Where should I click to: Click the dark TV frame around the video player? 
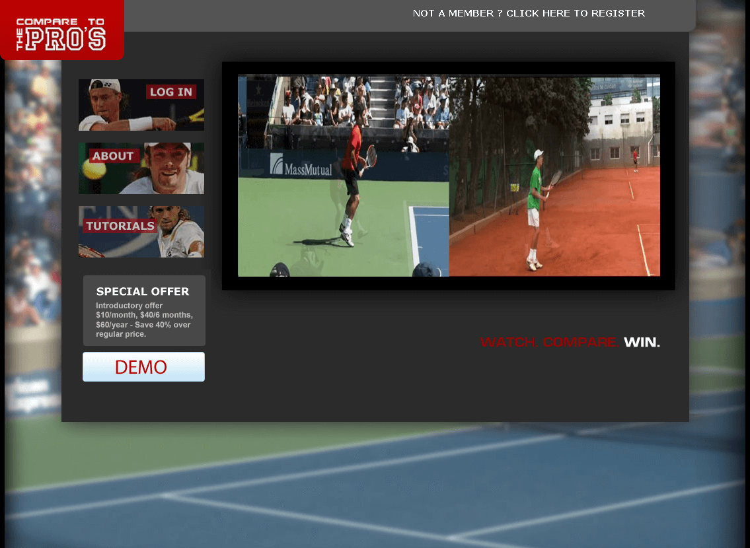[x=449, y=283]
